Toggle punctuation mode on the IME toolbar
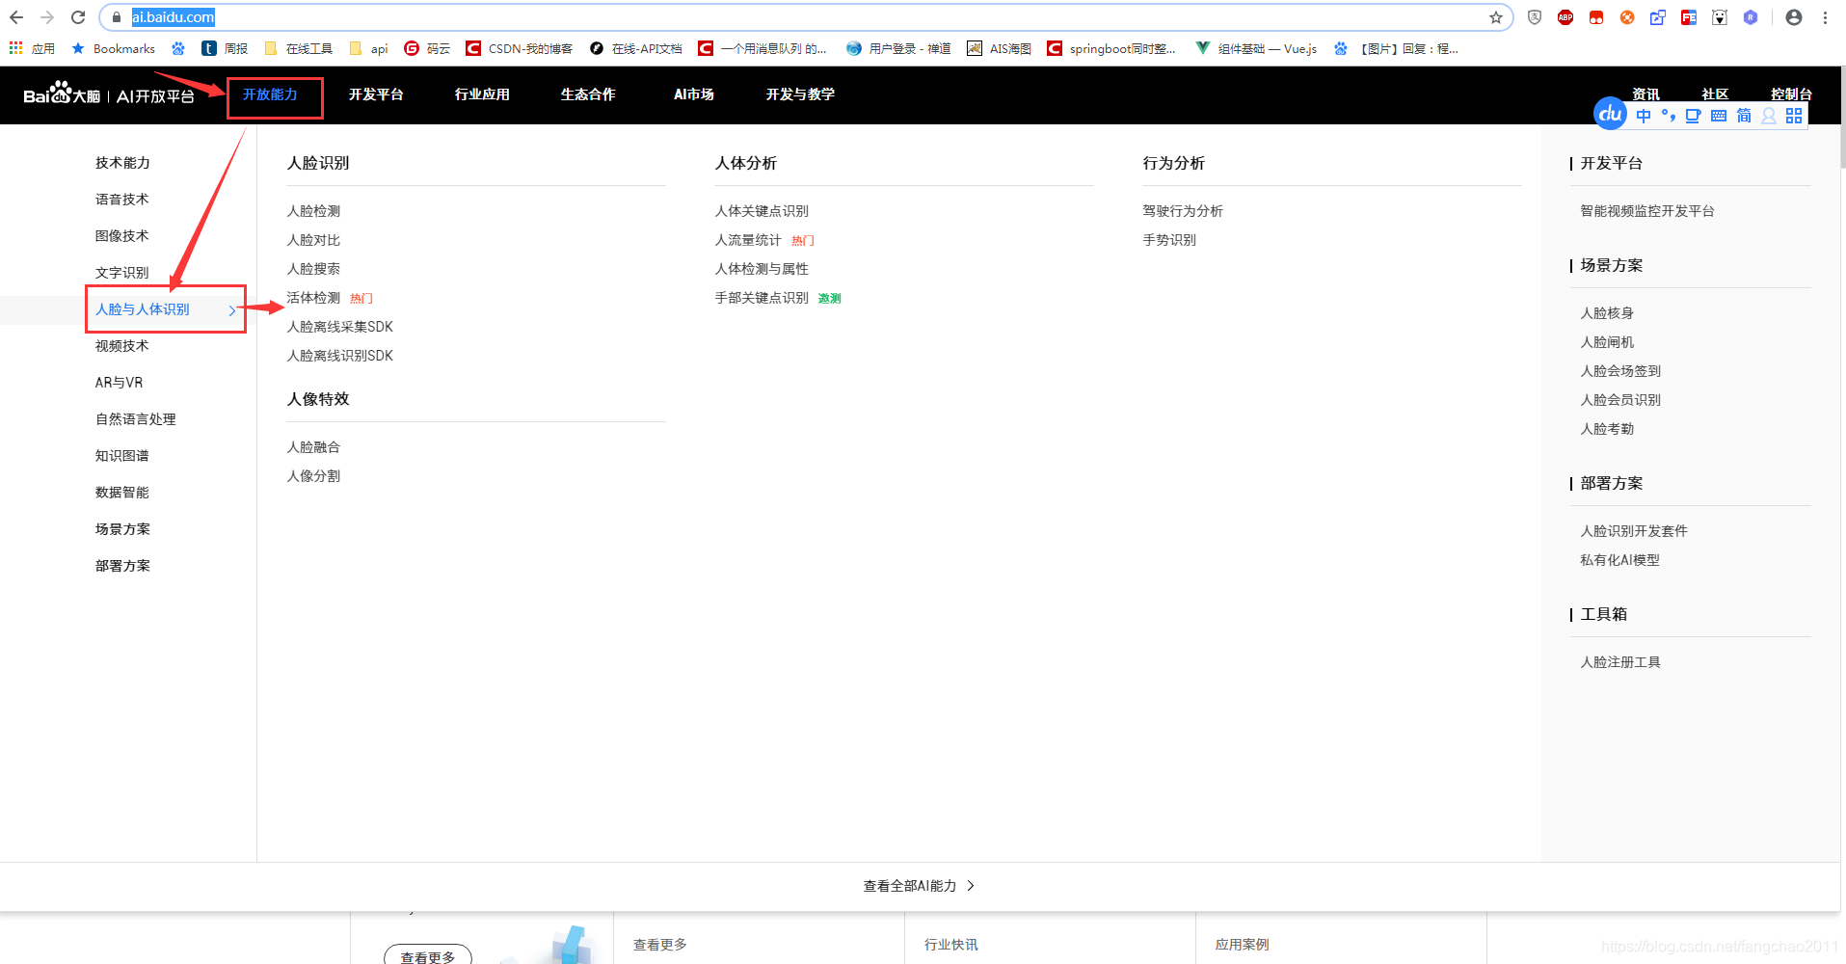This screenshot has width=1846, height=964. coord(1669,115)
